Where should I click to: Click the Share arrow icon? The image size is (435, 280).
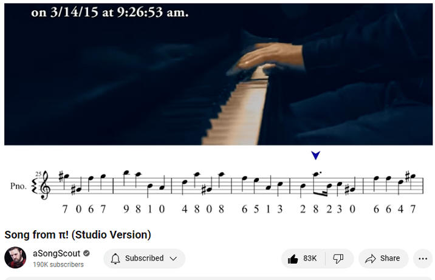(x=370, y=259)
